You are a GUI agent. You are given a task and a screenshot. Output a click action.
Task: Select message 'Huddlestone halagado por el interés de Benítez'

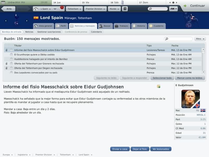[x=103, y=59]
